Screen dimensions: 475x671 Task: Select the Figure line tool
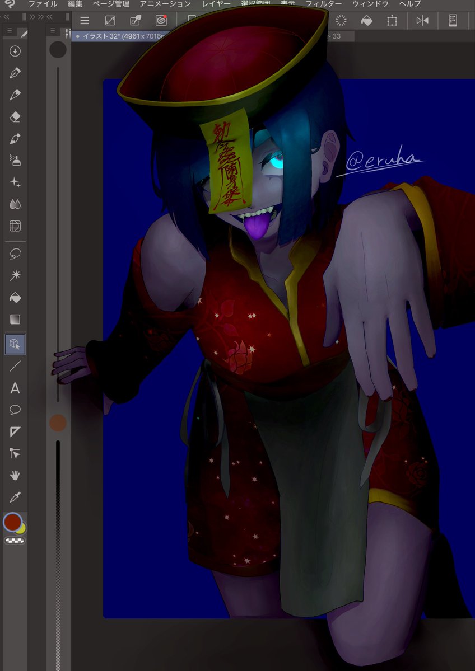coord(15,367)
